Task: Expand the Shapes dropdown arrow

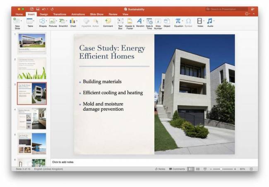Action: click(x=46, y=21)
